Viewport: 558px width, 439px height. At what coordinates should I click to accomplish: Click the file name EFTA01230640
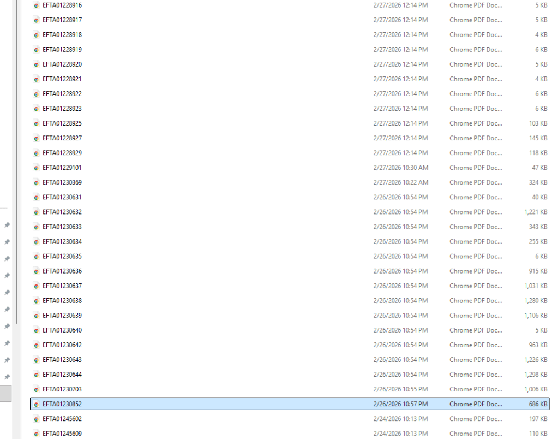(x=62, y=330)
